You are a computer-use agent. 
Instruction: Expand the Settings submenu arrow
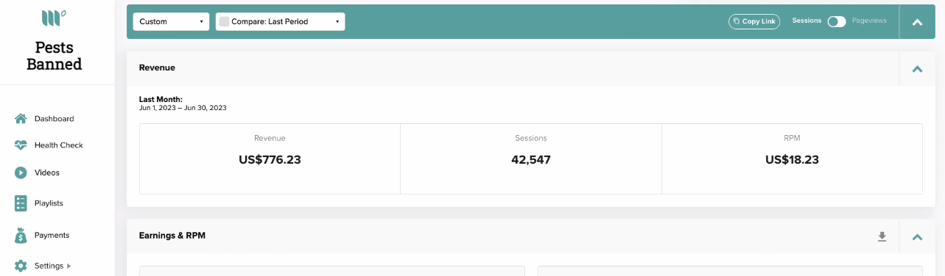pyautogui.click(x=68, y=266)
